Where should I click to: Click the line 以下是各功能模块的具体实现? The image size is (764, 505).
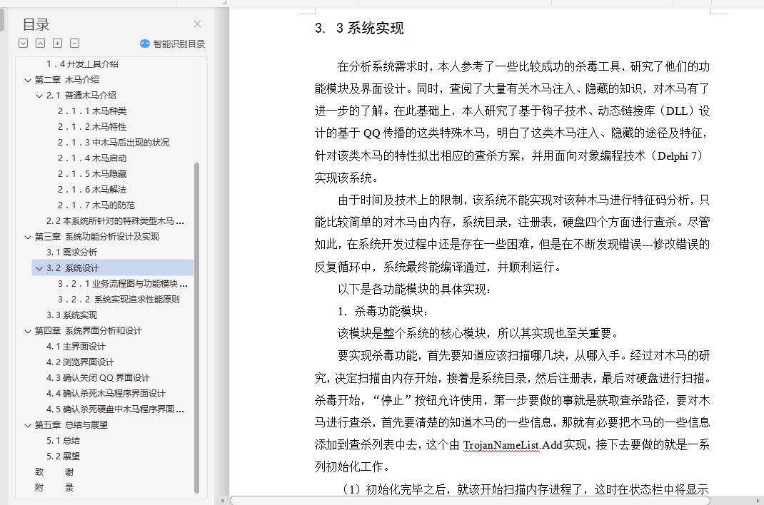(x=414, y=290)
